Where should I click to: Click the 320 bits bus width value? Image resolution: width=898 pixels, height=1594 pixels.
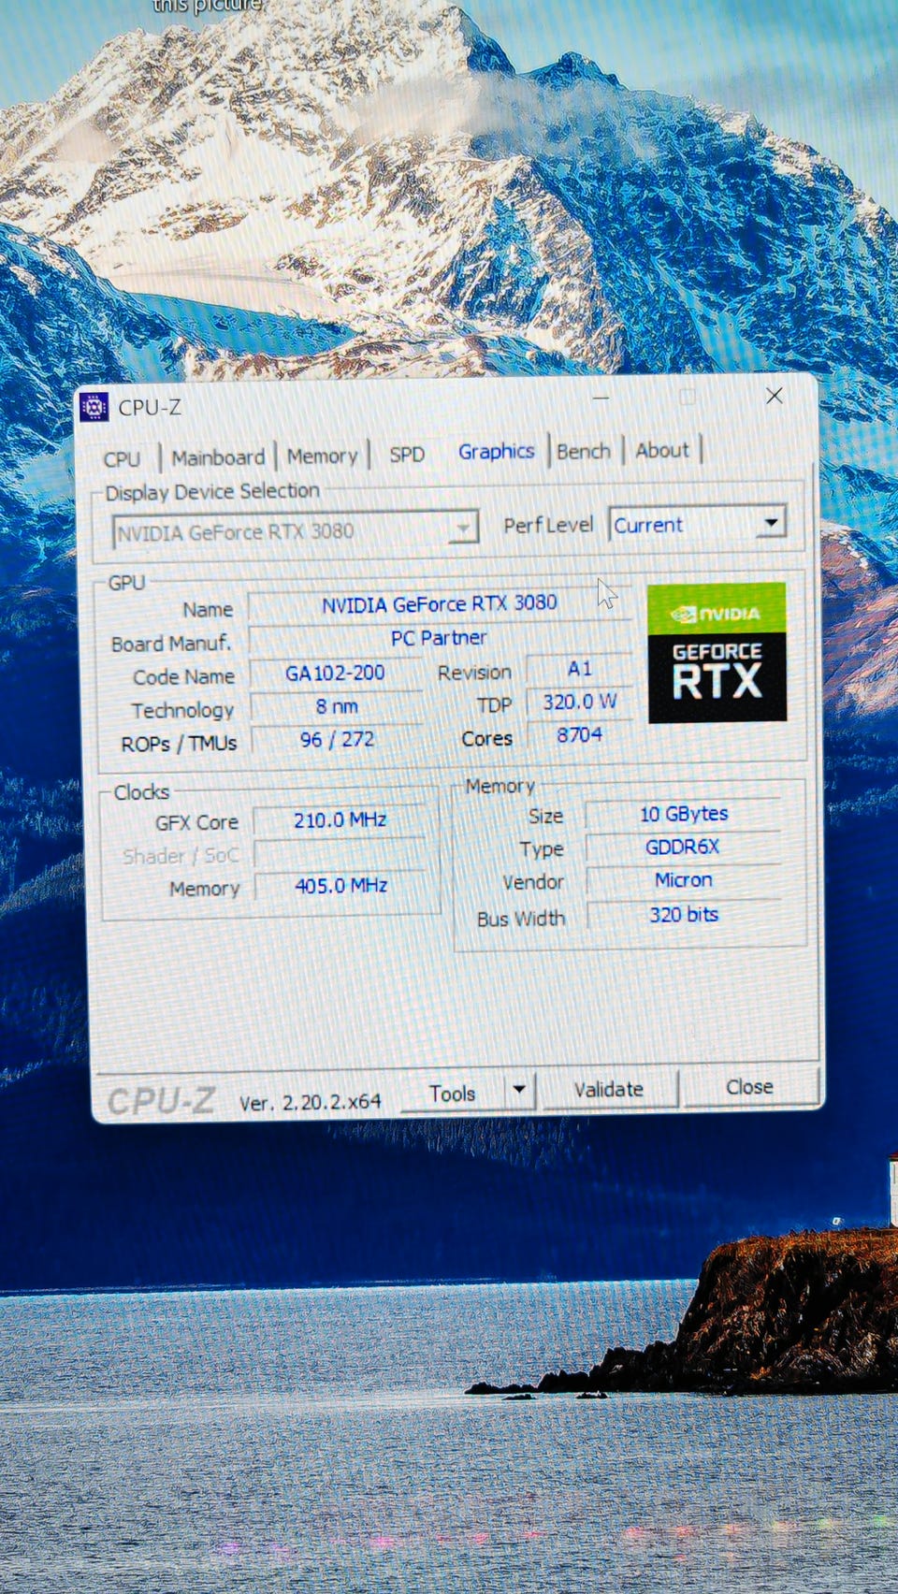pos(684,915)
